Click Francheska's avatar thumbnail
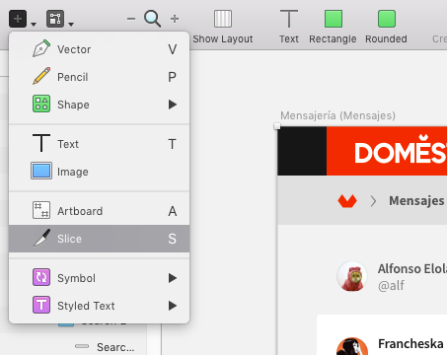Image resolution: width=447 pixels, height=355 pixels. point(352,346)
